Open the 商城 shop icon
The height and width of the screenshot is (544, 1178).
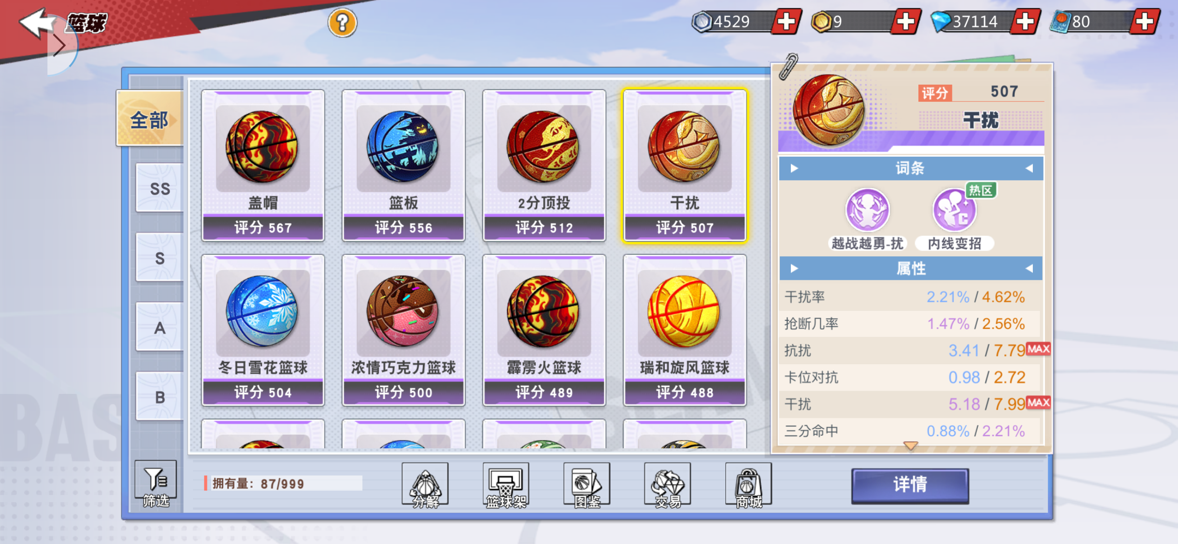point(749,485)
